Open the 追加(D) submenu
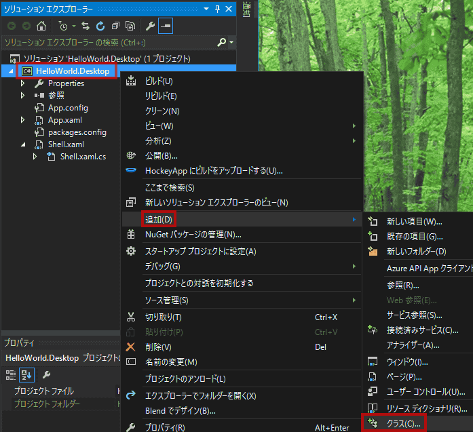The height and width of the screenshot is (432, 473). coord(242,219)
